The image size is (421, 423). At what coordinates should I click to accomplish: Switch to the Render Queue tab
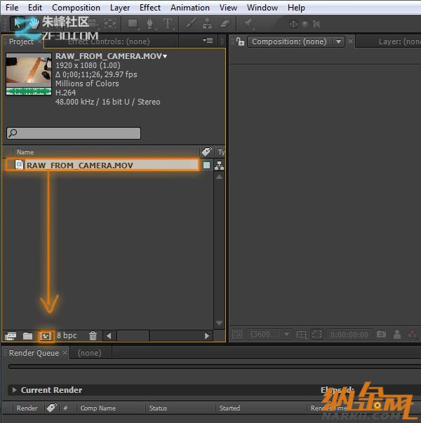point(34,353)
